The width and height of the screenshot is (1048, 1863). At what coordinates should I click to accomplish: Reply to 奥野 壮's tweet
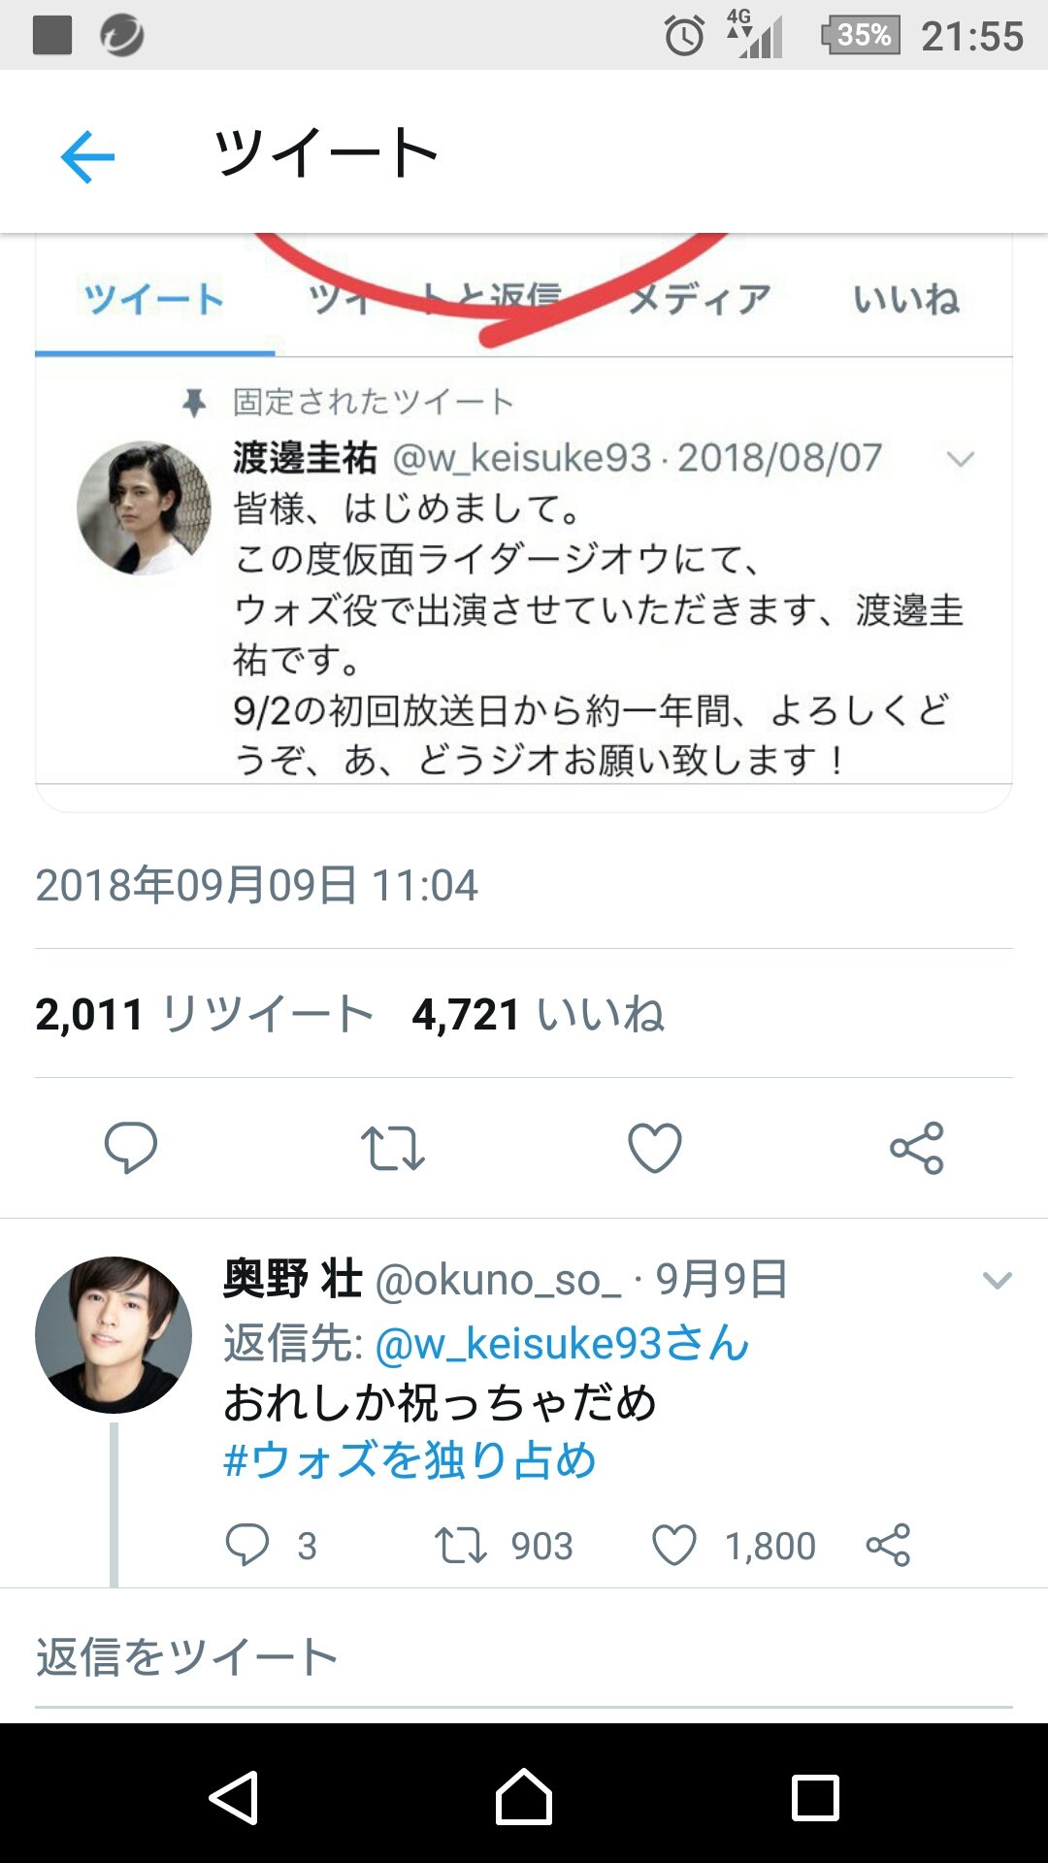[x=247, y=1545]
